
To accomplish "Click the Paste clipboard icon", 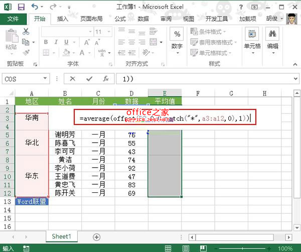I will [x=12, y=36].
